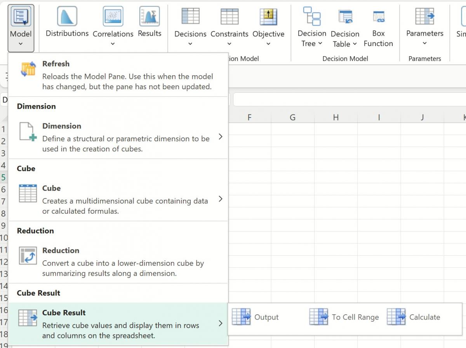Click the Box Function icon

(x=378, y=17)
